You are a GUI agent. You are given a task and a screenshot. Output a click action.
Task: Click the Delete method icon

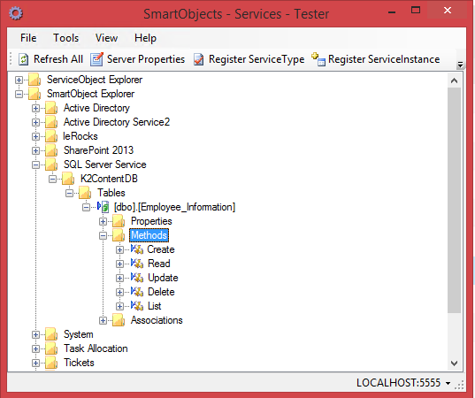coord(137,292)
